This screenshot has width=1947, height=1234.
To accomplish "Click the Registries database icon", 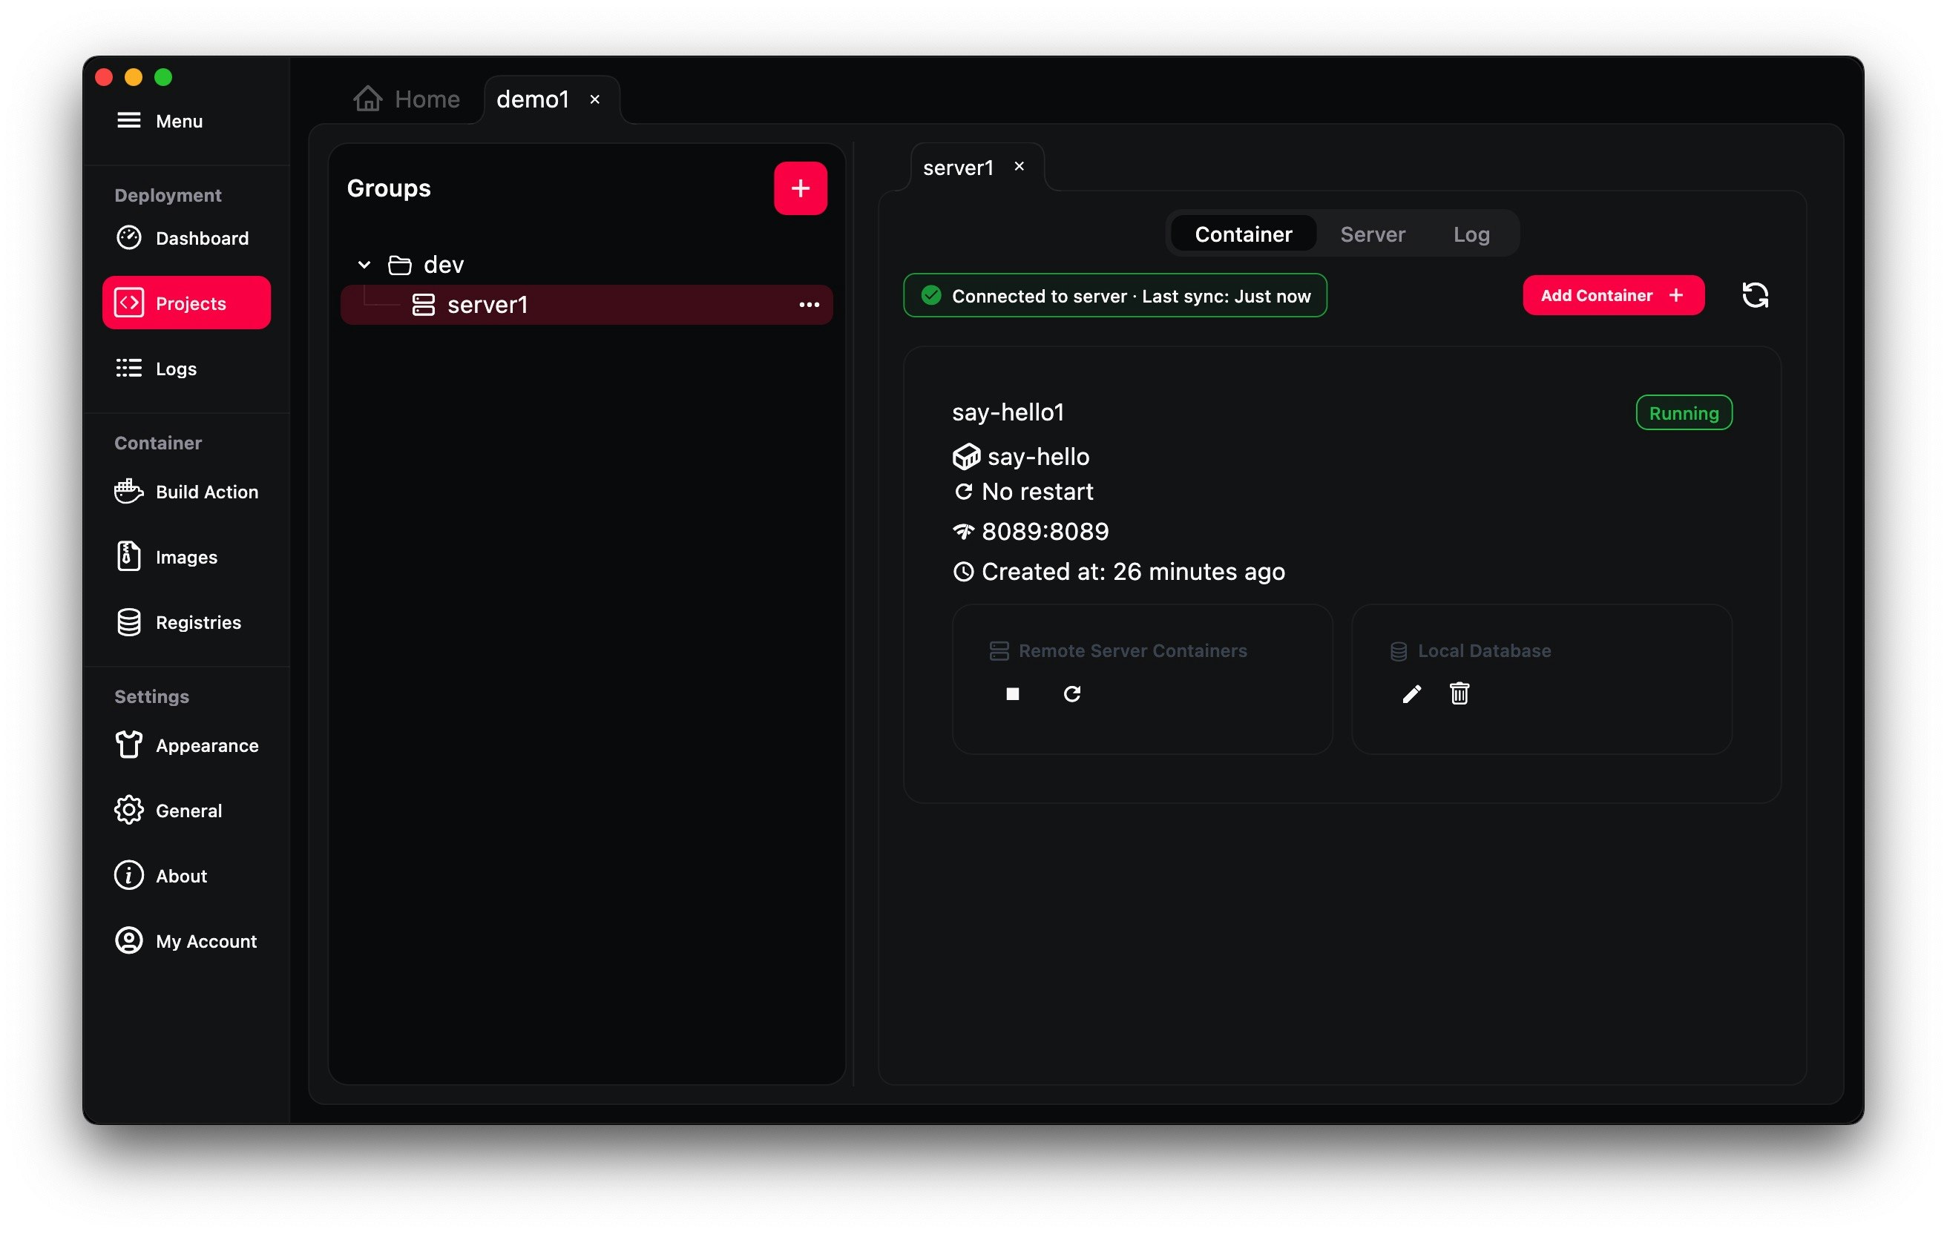I will coord(129,621).
